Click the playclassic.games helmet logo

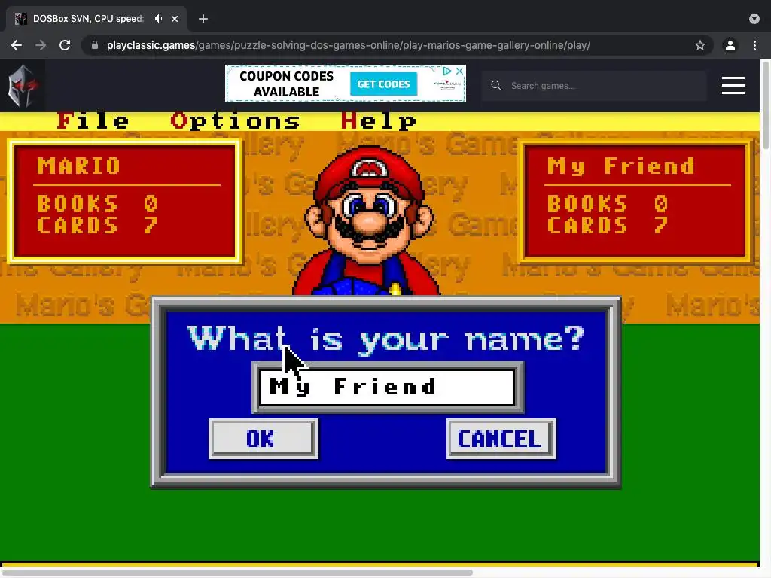tap(23, 86)
